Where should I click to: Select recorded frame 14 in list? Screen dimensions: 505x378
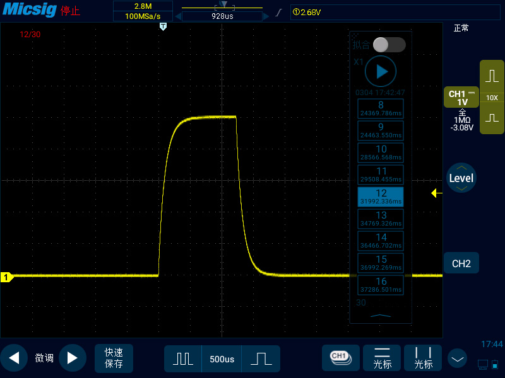pos(381,241)
